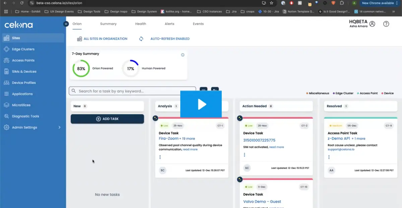Click Miscellaneous legend color dot
Image resolution: width=402 pixels, height=208 pixels.
tap(307, 93)
